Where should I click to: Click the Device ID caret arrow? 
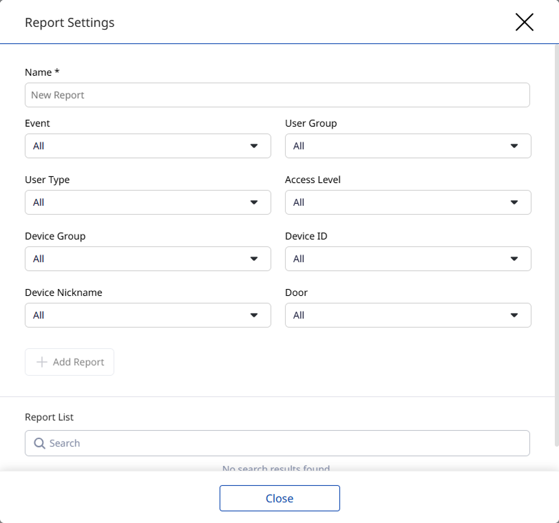click(x=514, y=259)
